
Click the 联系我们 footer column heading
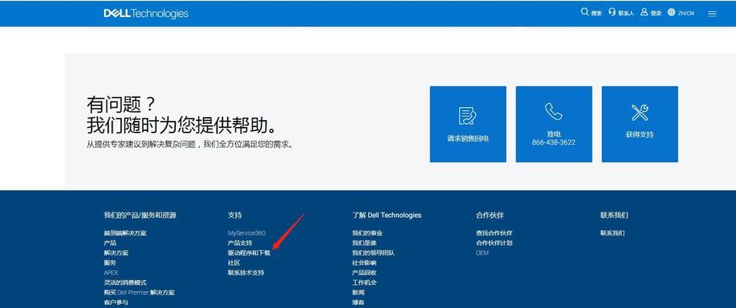[x=614, y=215]
